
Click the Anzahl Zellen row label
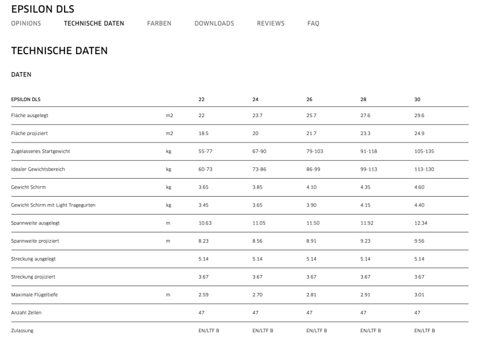(26, 313)
